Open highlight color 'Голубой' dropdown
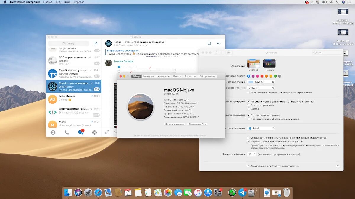Screen dimensions: 355x199 point(261,82)
